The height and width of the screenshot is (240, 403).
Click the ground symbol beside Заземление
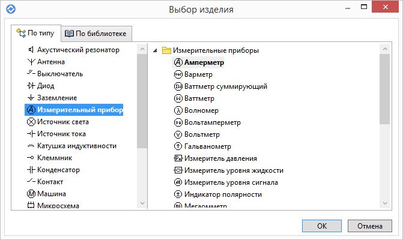click(31, 98)
